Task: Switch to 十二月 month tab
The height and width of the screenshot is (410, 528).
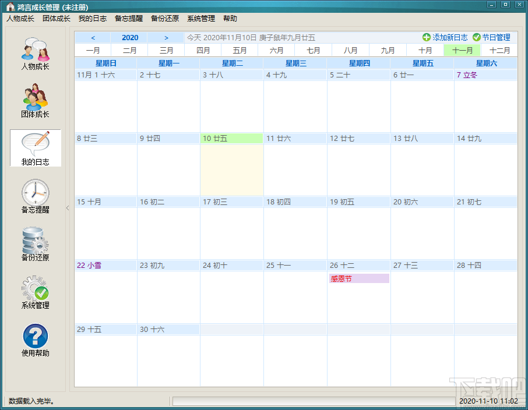Action: [x=499, y=51]
